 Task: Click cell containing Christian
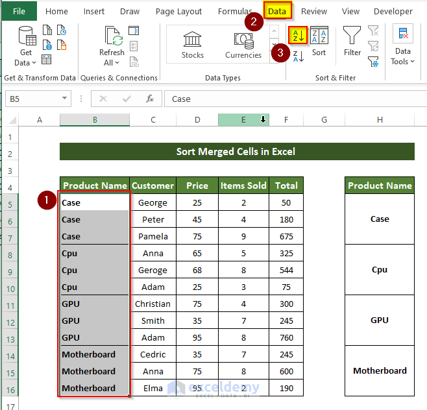click(152, 304)
